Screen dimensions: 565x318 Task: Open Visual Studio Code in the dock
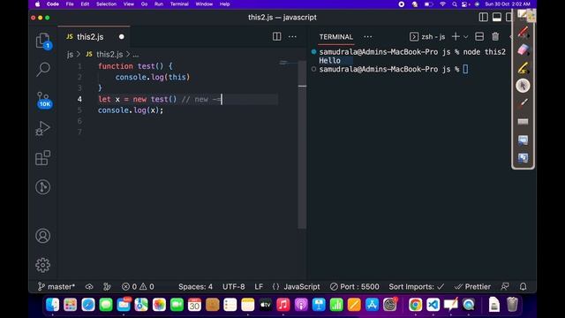click(433, 305)
